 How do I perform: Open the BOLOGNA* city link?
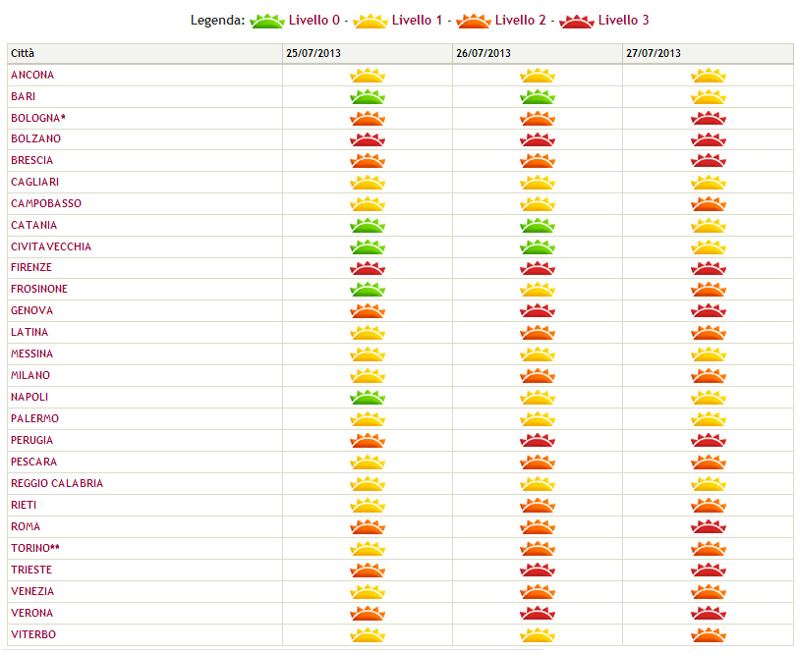click(38, 118)
